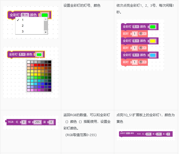Open lamp dropdown on stacked block with yellow color
The height and width of the screenshot is (154, 179).
coord(136,41)
